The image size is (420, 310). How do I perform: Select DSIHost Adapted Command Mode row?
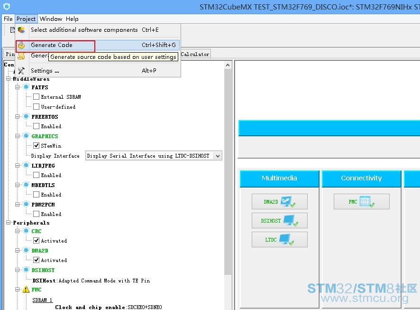91,281
